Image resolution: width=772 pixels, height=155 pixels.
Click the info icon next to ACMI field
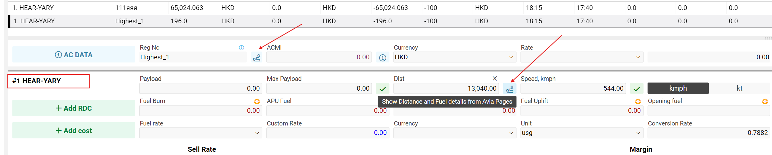click(x=382, y=58)
